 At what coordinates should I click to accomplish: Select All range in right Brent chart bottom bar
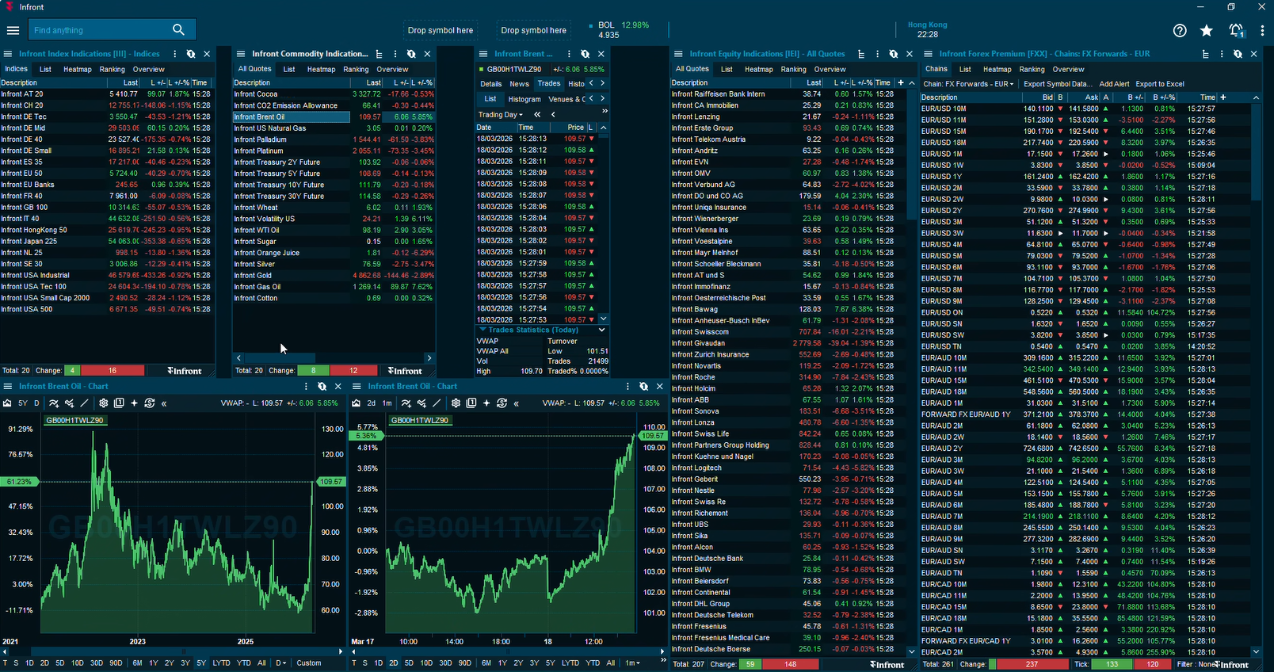tap(611, 663)
